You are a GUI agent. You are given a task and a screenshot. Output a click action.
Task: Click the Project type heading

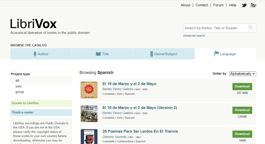click(x=20, y=74)
